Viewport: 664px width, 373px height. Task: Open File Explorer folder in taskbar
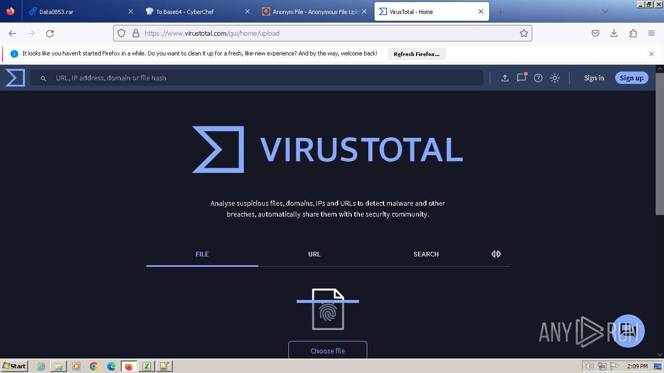pyautogui.click(x=59, y=366)
